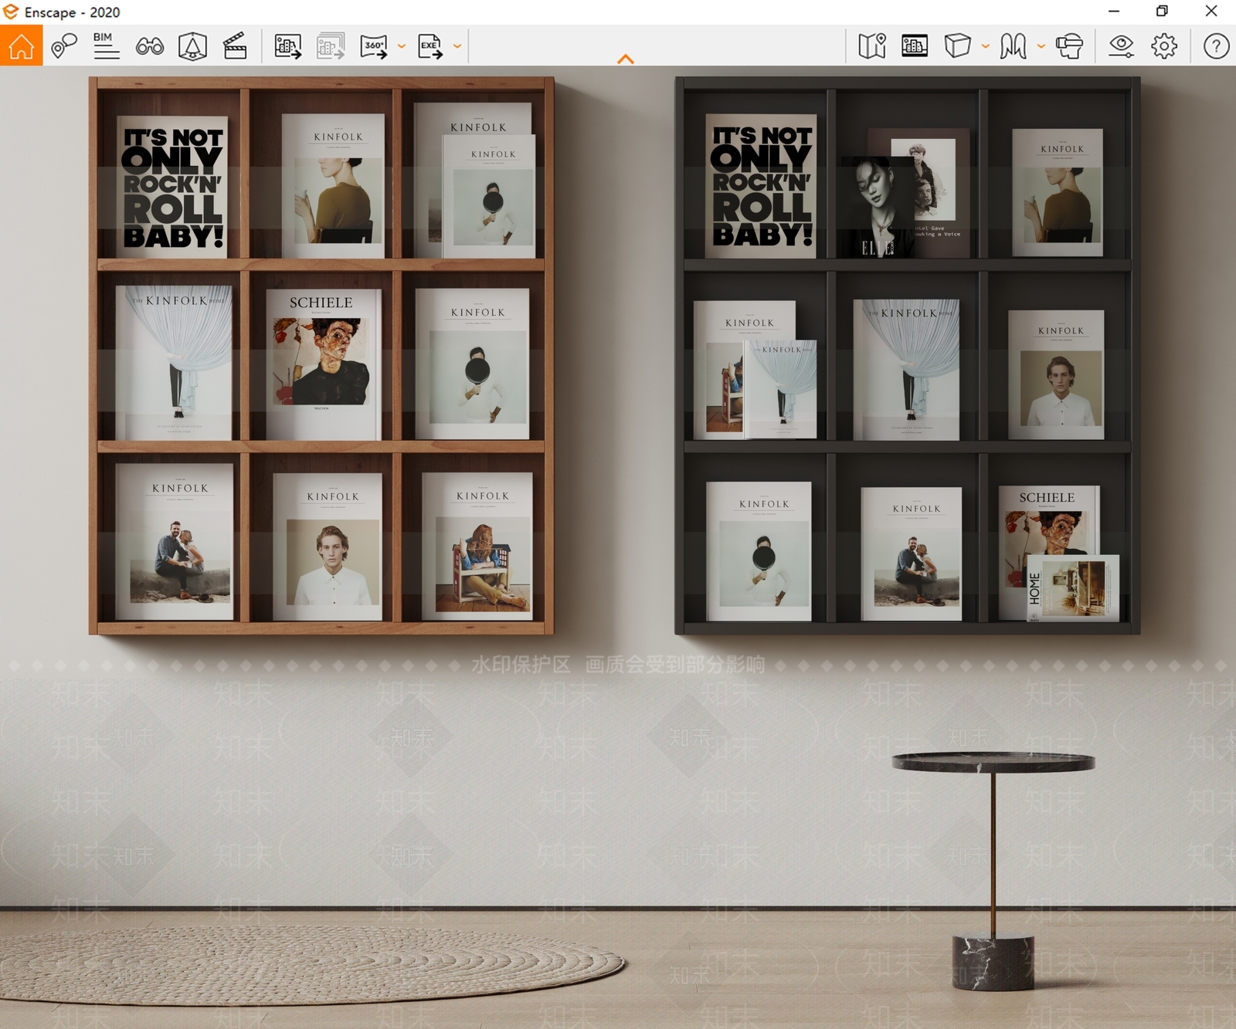Close the Enscape window
Viewport: 1236px width, 1029px height.
pyautogui.click(x=1211, y=12)
